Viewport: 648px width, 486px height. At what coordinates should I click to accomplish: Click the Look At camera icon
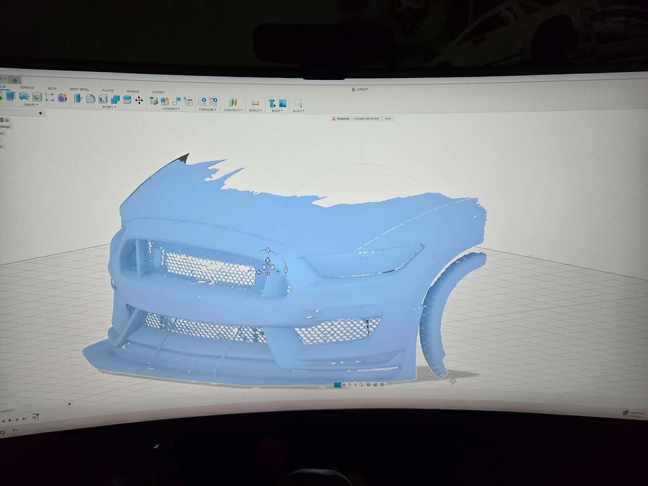(x=344, y=385)
